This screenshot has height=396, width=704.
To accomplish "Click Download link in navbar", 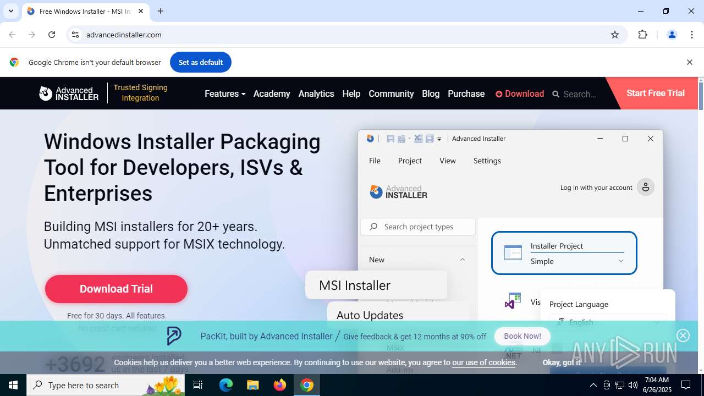I will pos(520,94).
